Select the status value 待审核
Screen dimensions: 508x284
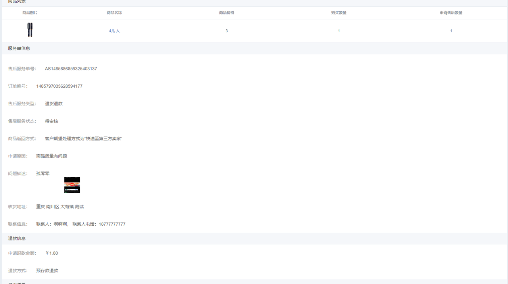pos(52,121)
